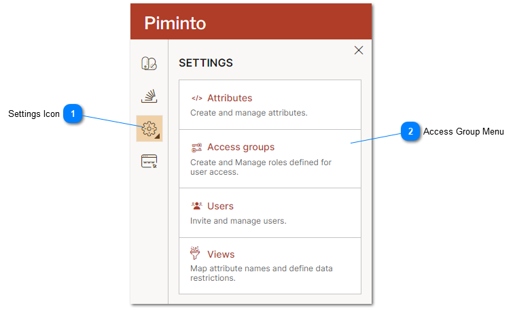Click the Users people icon
The width and height of the screenshot is (515, 310).
197,206
